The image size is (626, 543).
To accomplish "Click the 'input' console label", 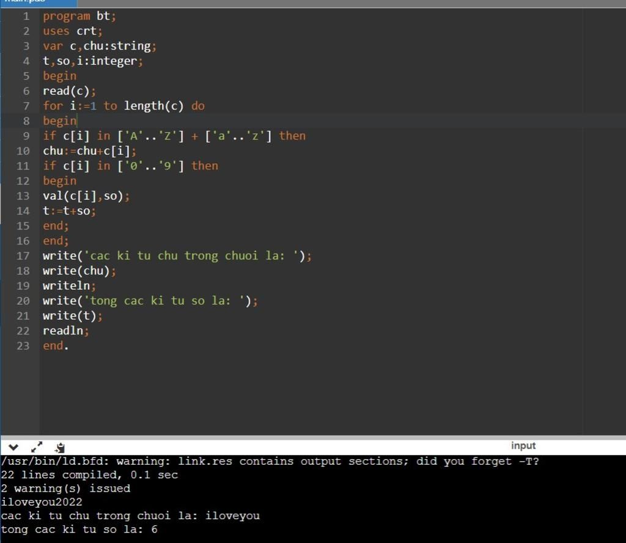I will pos(523,446).
